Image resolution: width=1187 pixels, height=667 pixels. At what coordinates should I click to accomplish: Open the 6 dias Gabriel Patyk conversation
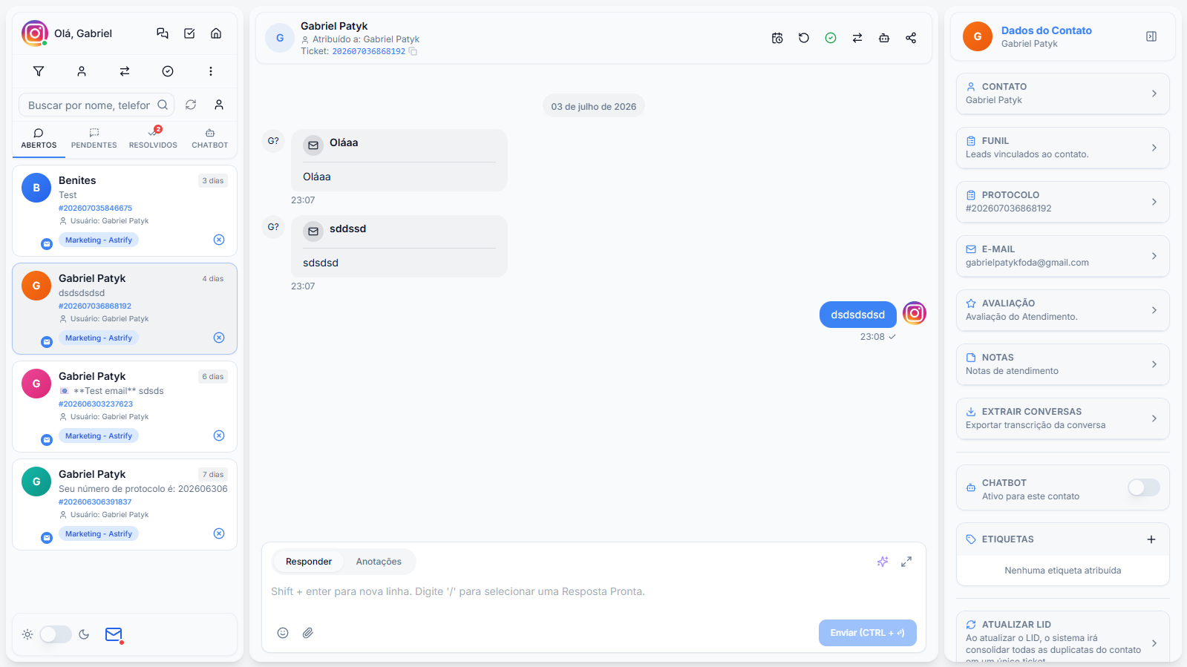point(125,407)
